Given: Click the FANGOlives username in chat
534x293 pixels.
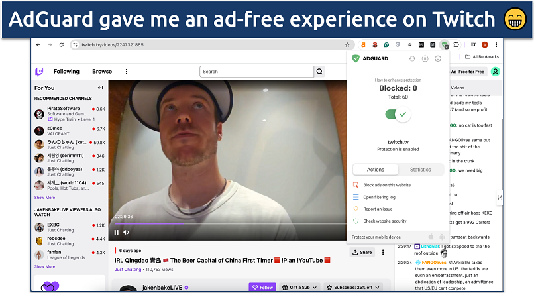Looking at the screenshot, I should pyautogui.click(x=434, y=263).
